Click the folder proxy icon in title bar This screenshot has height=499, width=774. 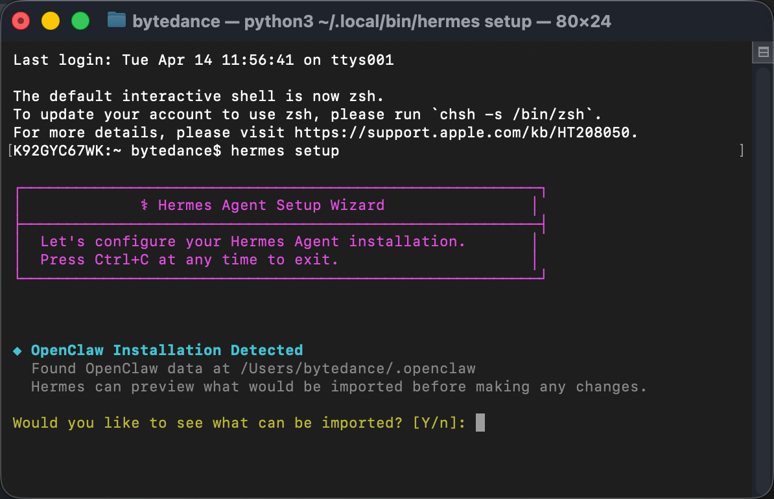[117, 21]
